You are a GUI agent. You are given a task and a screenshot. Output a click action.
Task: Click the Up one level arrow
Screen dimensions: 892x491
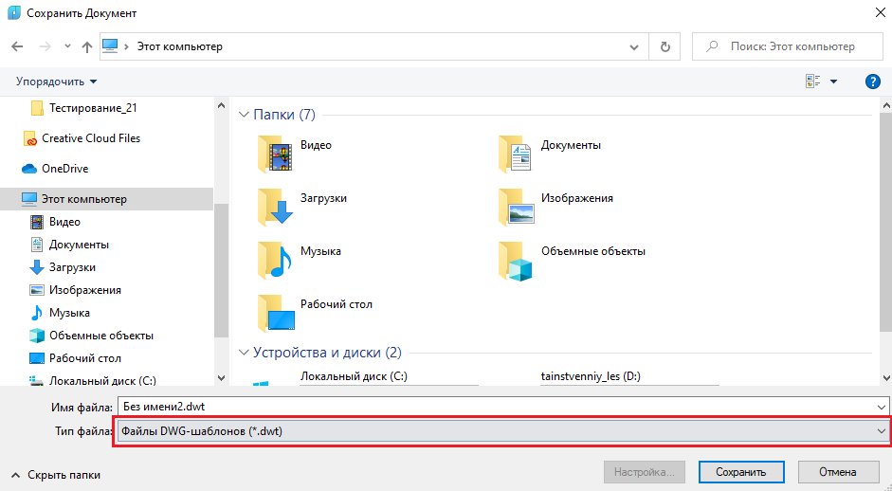coord(86,46)
